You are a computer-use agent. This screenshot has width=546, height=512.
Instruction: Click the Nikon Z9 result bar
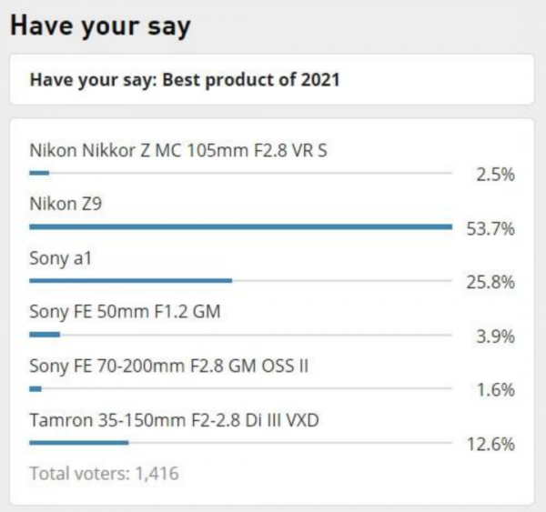pos(240,226)
